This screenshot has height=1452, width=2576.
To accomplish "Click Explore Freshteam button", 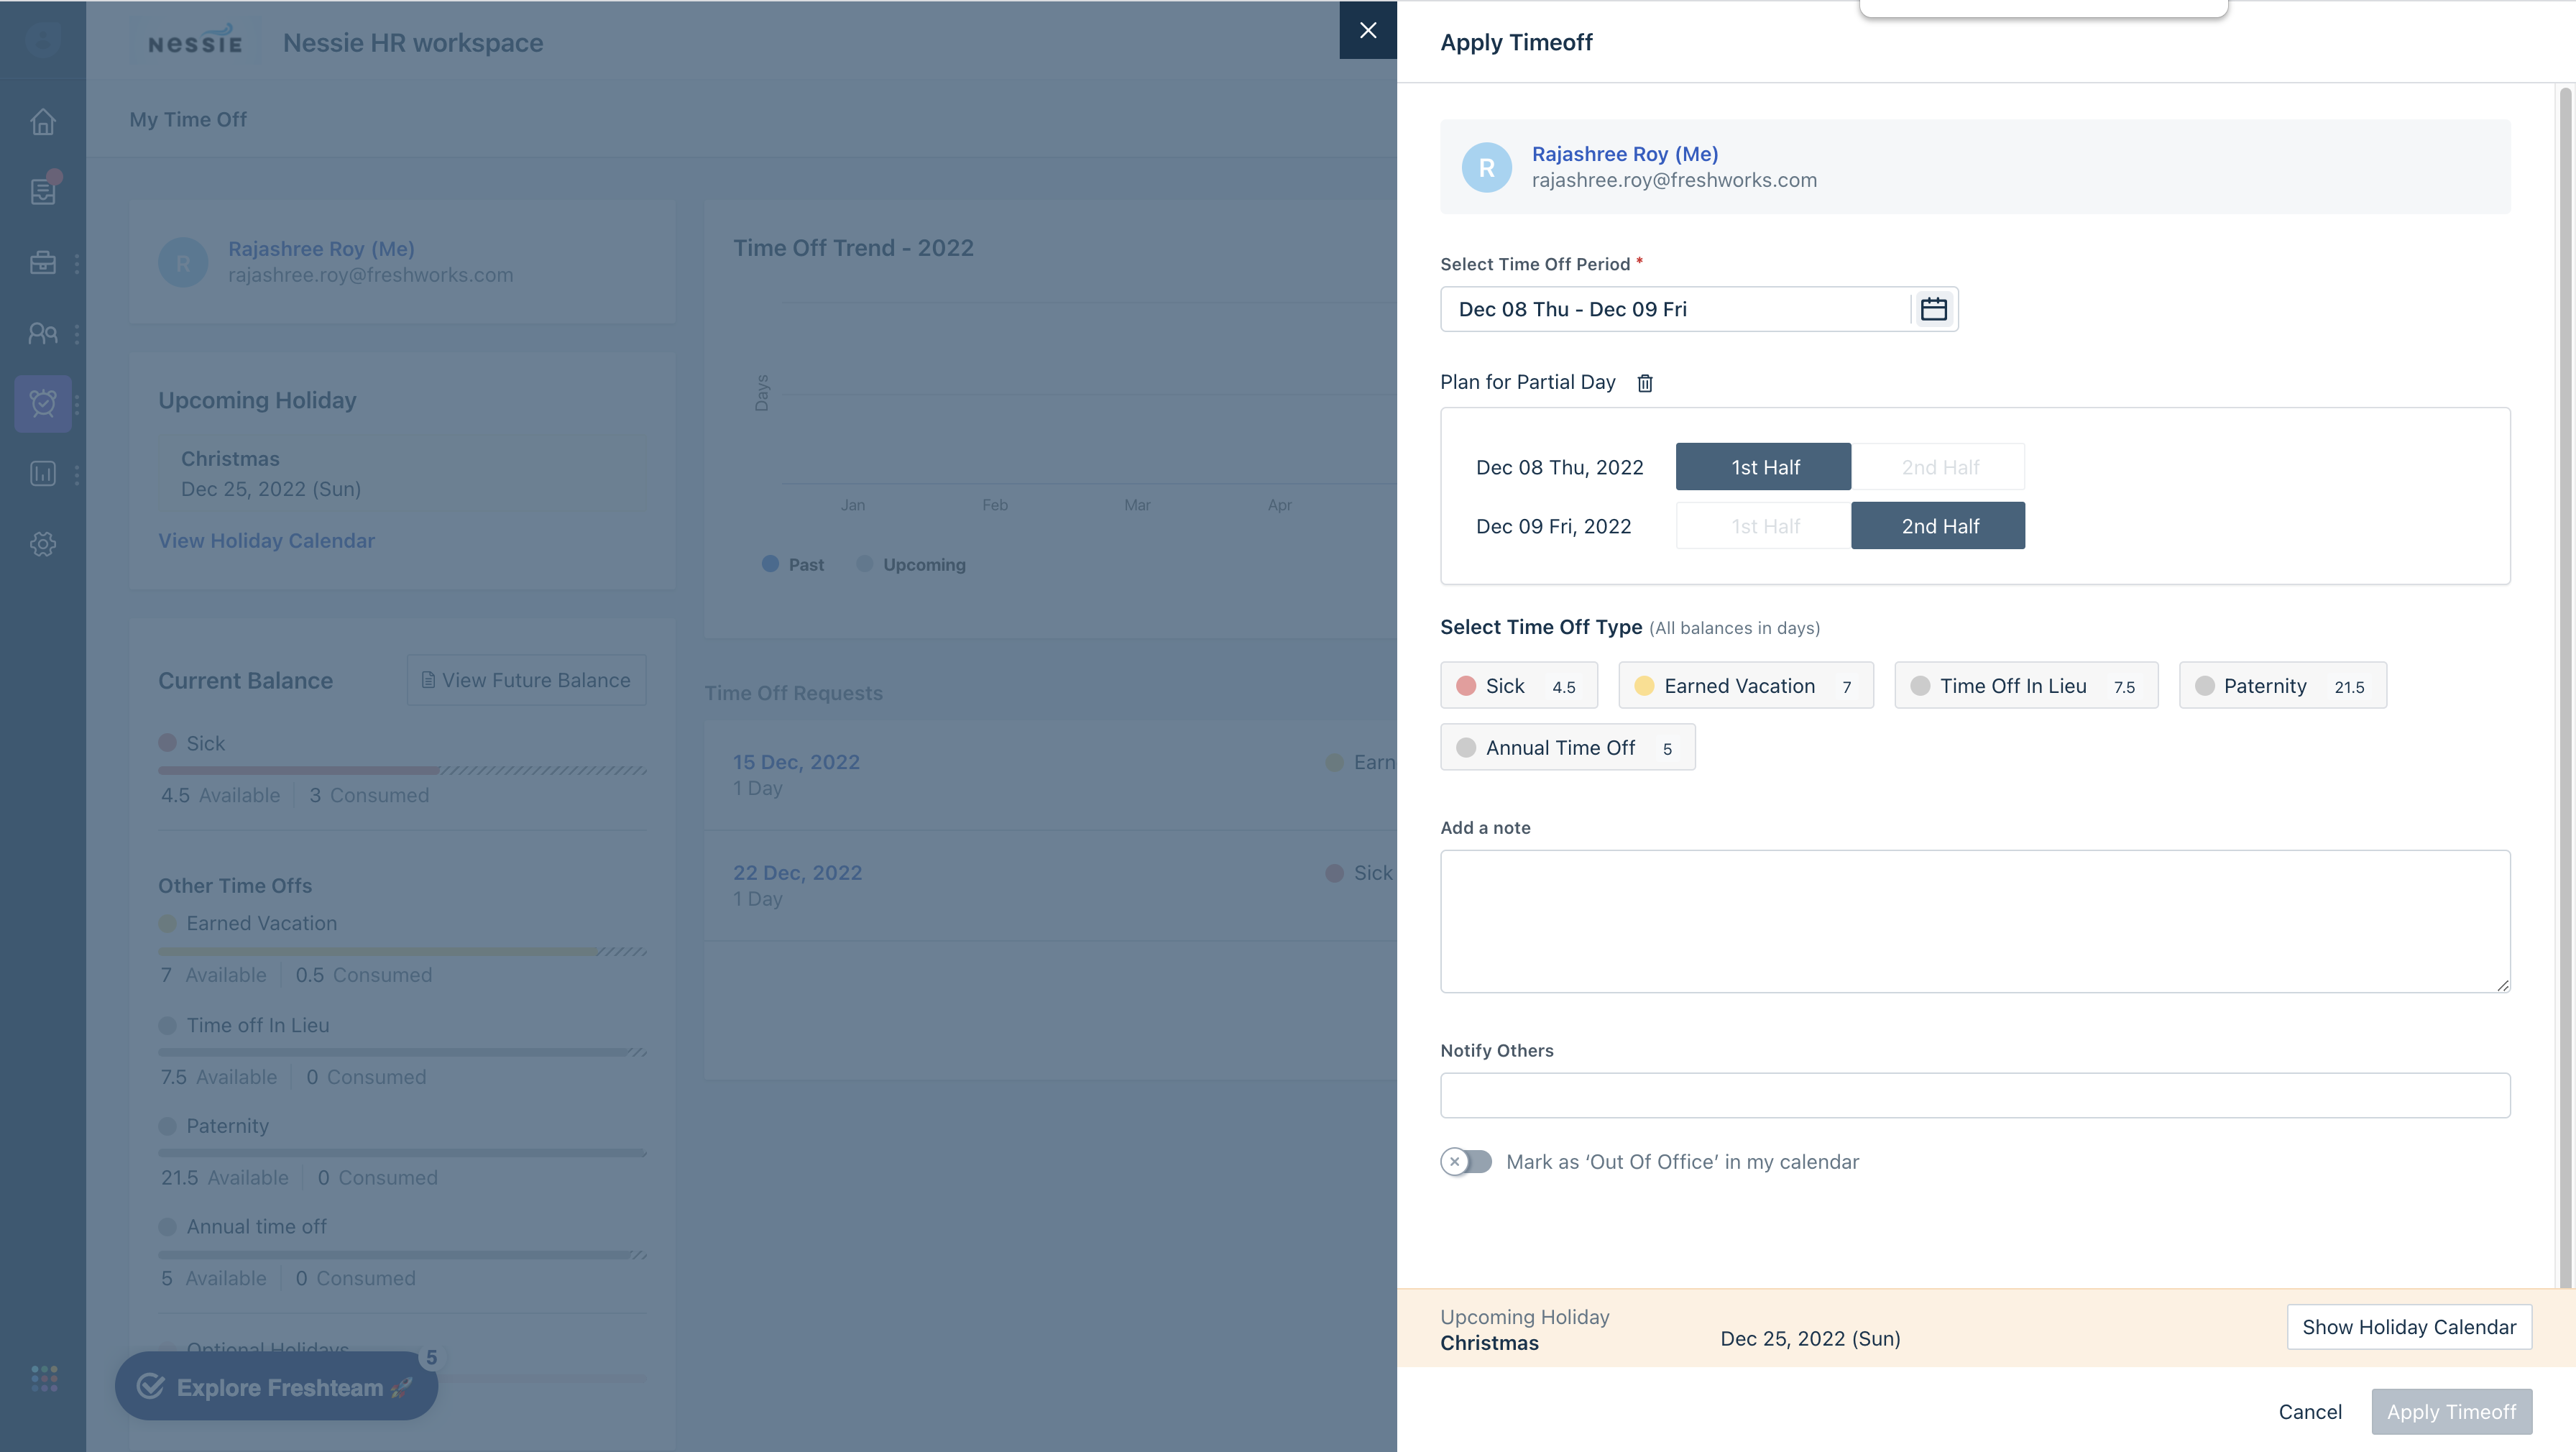I will click(x=276, y=1386).
